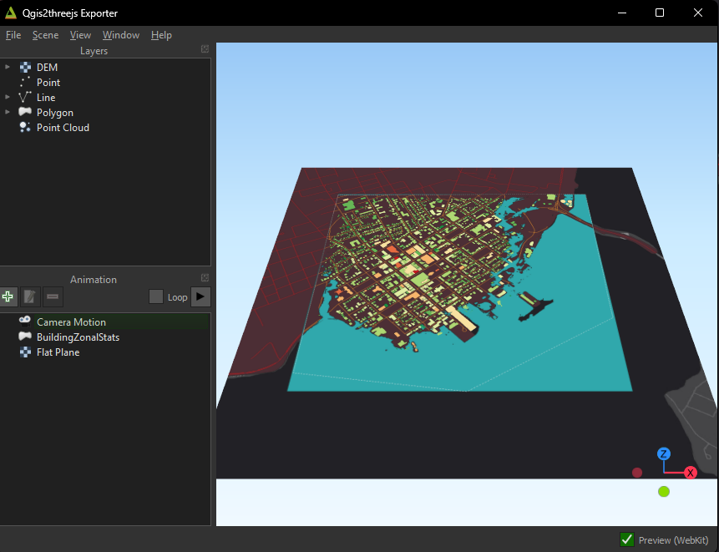Select the BuildingZonalStats animation item
This screenshot has width=719, height=552.
(x=78, y=337)
